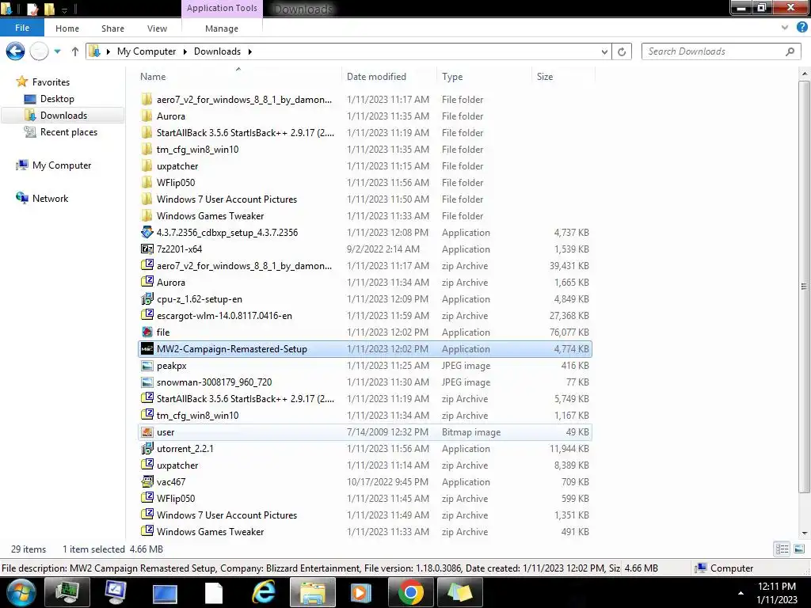Select the 7z2201-x64 installer icon
The width and height of the screenshot is (811, 608).
147,249
